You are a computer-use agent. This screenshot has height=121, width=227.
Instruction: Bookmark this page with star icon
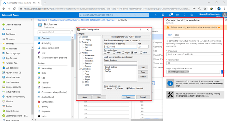[x=205, y=9]
